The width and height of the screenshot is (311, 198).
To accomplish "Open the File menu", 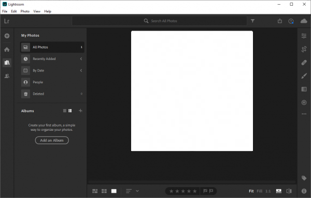I will 5,11.
